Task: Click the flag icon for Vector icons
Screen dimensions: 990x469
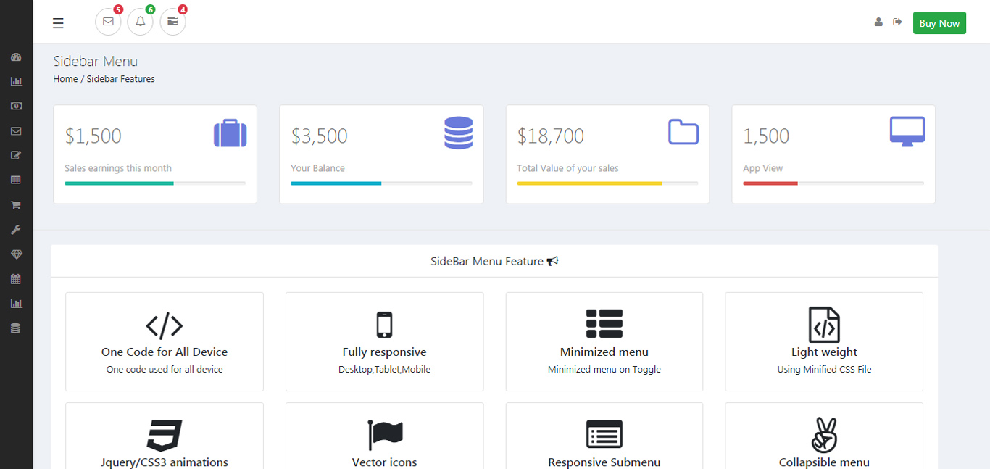Action: click(x=385, y=435)
